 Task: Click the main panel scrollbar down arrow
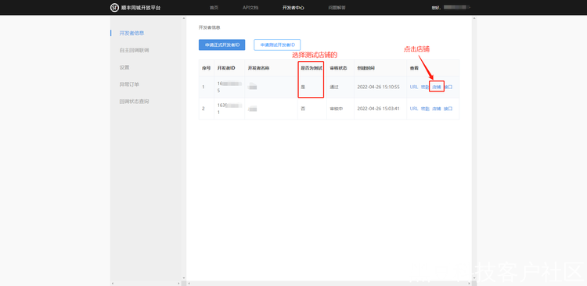[474, 278]
